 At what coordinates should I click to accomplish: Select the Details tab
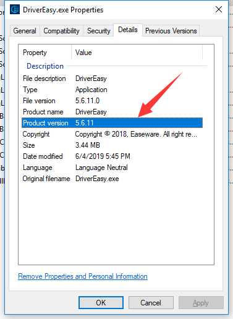128,30
